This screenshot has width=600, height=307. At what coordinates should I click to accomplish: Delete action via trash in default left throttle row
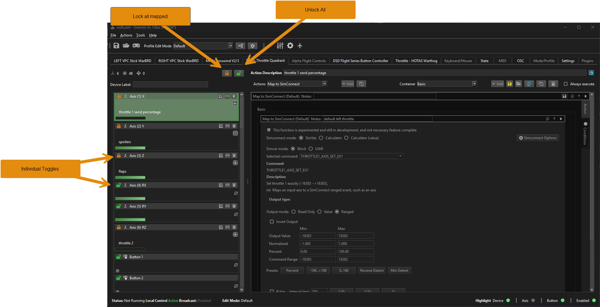pyautogui.click(x=561, y=119)
